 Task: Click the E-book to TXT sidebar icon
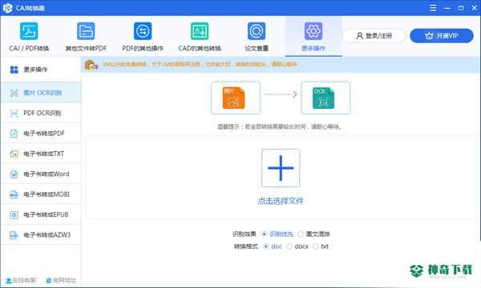pos(14,154)
